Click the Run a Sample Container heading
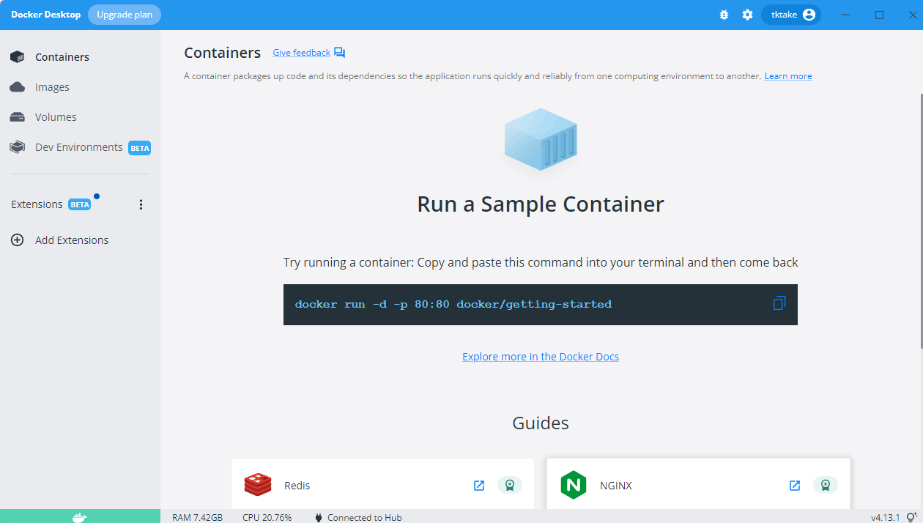The width and height of the screenshot is (923, 523). 541,204
